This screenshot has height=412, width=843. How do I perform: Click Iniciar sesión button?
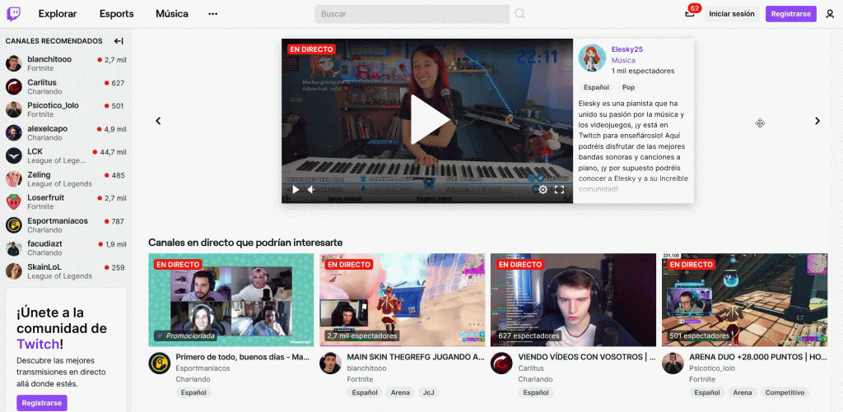(732, 14)
